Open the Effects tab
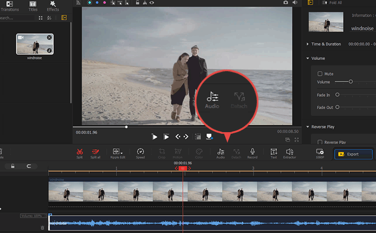The width and height of the screenshot is (376, 233). [53, 6]
